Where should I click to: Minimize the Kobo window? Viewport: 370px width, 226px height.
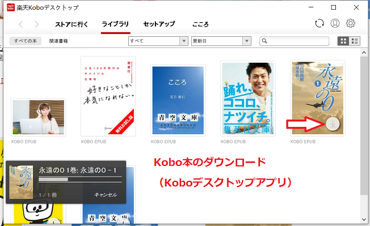311,7
